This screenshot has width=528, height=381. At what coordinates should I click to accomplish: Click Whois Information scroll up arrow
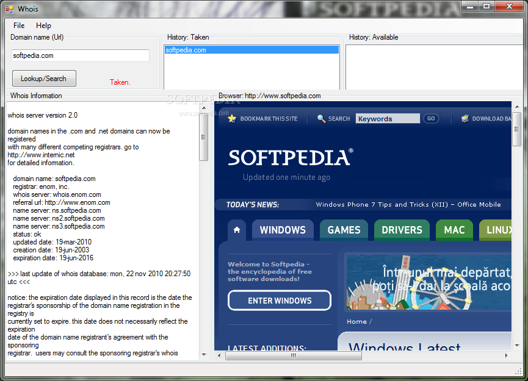[204, 108]
